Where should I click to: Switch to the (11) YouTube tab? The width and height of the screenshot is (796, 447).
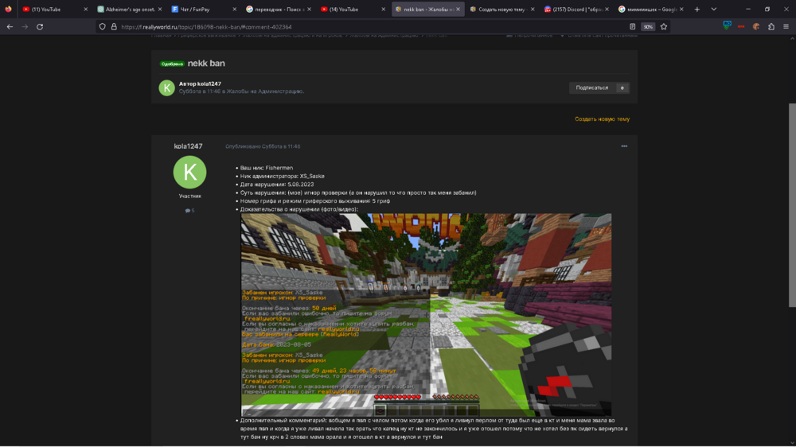point(54,9)
